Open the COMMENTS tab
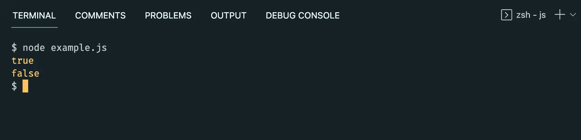581x140 pixels. 100,16
